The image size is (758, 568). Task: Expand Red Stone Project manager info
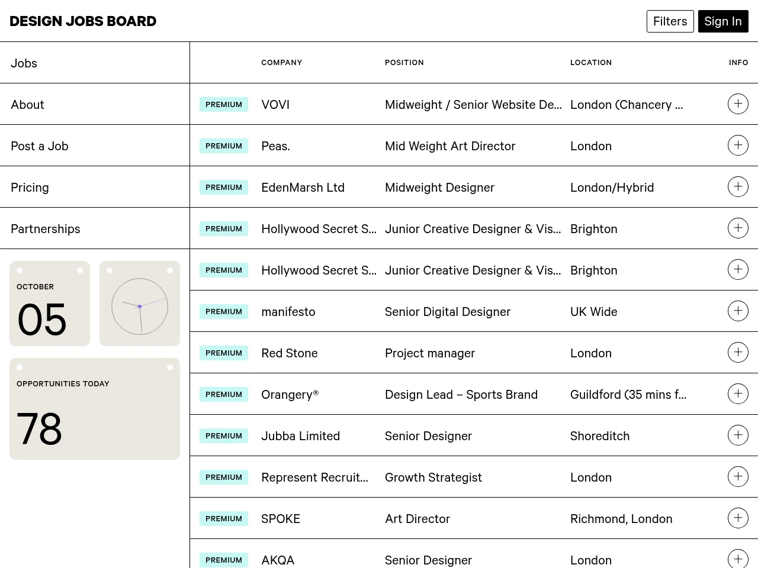(738, 353)
